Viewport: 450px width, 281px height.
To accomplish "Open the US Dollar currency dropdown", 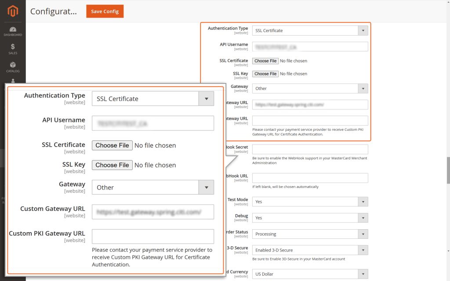I will click(x=310, y=274).
